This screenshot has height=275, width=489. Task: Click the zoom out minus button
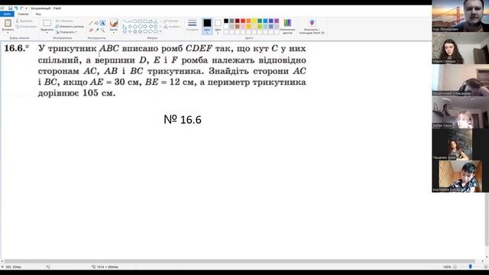455,267
